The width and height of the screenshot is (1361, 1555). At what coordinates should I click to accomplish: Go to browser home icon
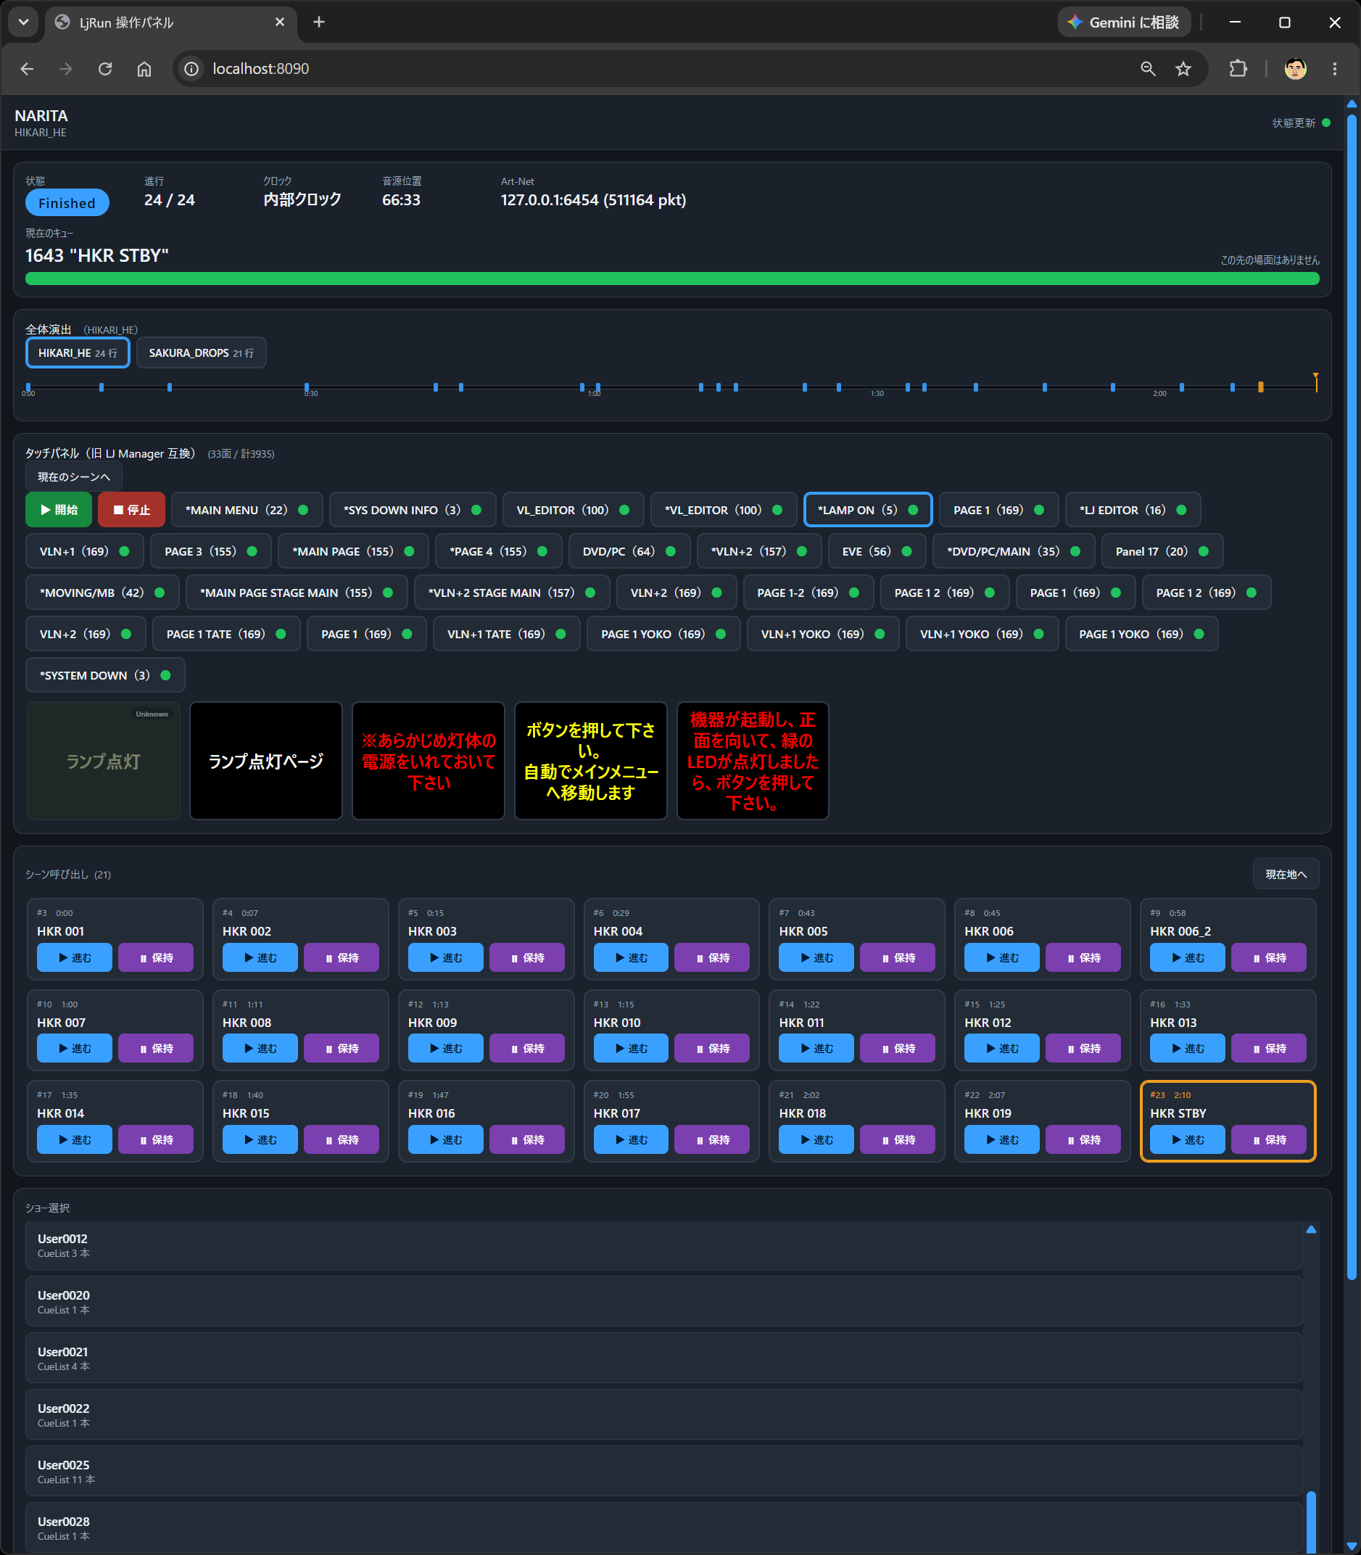[x=144, y=68]
